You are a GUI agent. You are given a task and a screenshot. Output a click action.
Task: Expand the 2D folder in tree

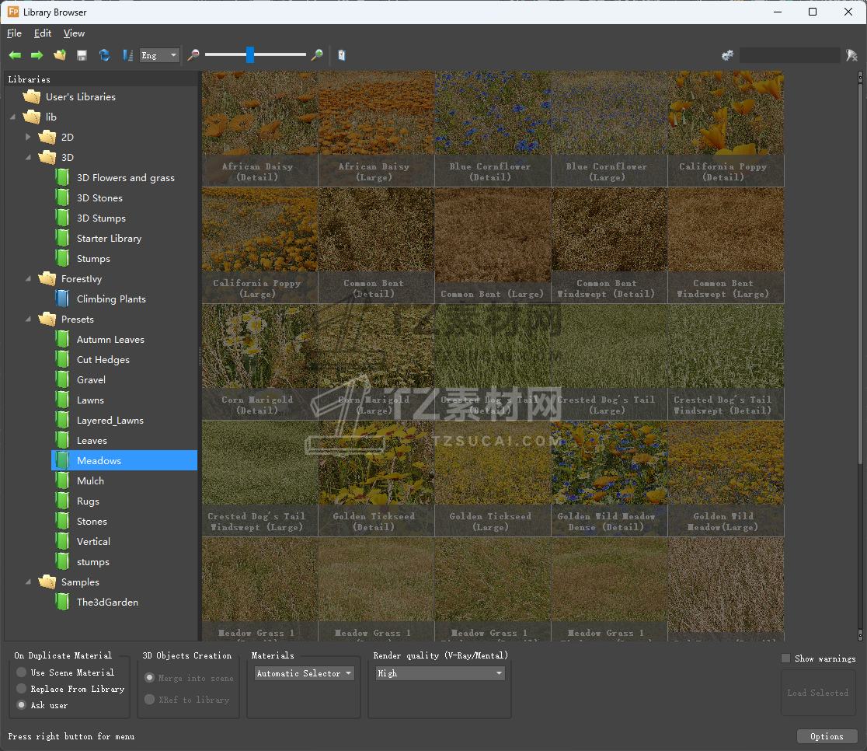29,137
